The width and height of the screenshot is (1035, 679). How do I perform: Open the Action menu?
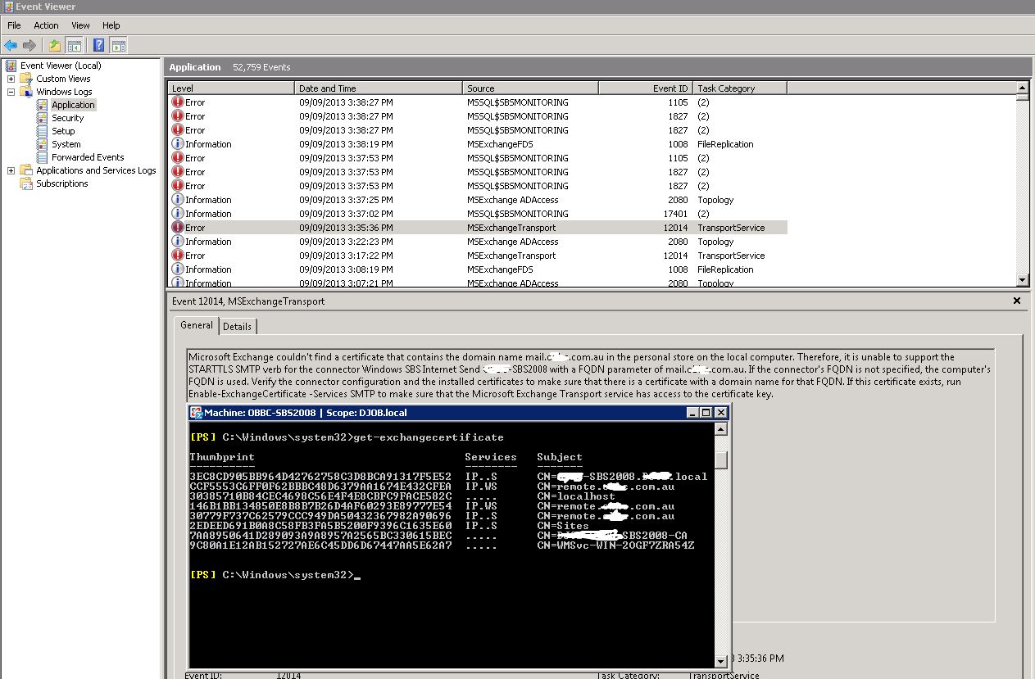[x=46, y=25]
